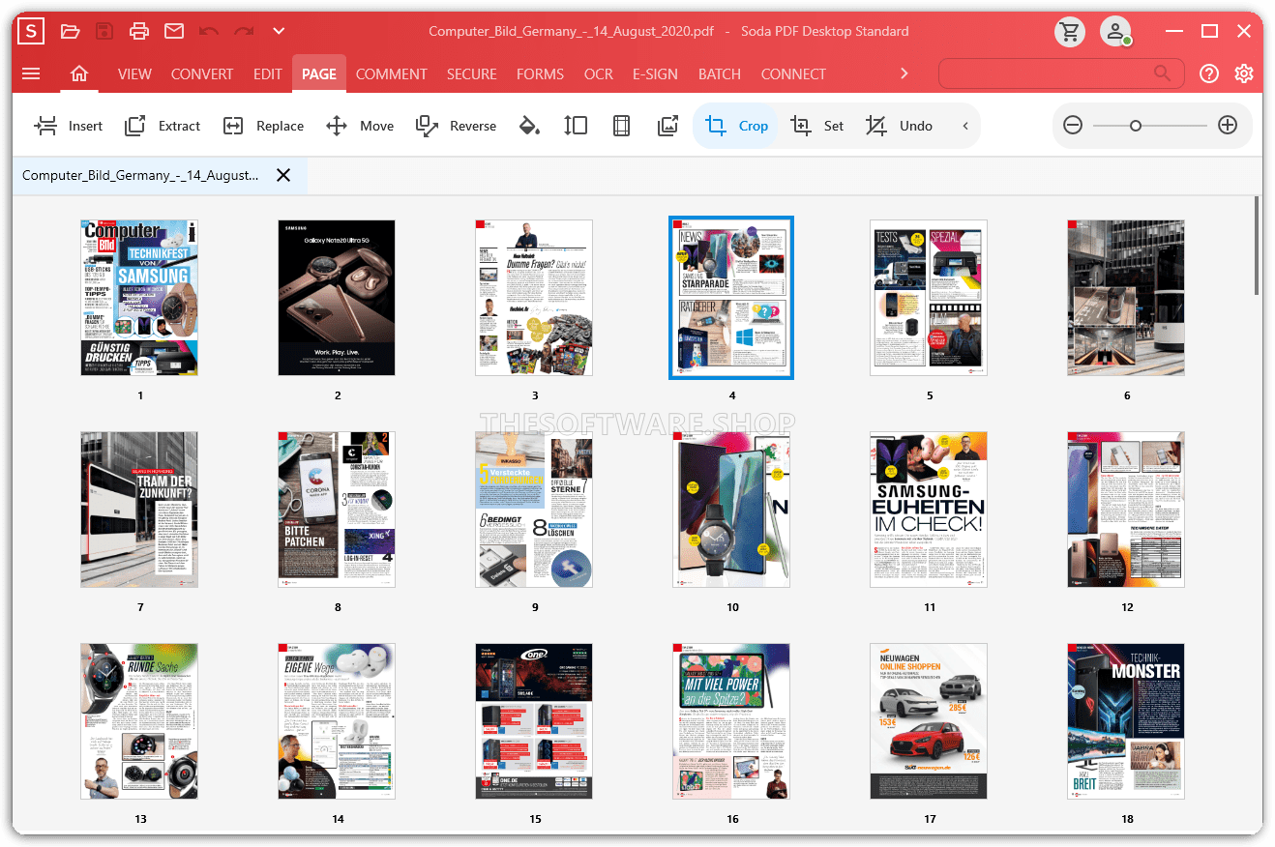Expand the quick access toolbar dropdown arrow
This screenshot has height=847, width=1275.
(x=279, y=31)
